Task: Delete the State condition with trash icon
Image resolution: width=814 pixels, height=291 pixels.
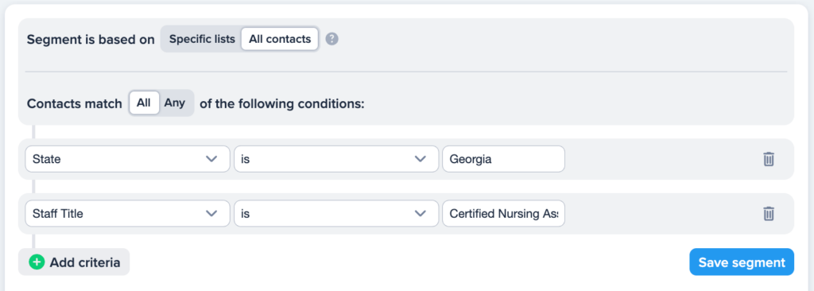Action: coord(769,159)
